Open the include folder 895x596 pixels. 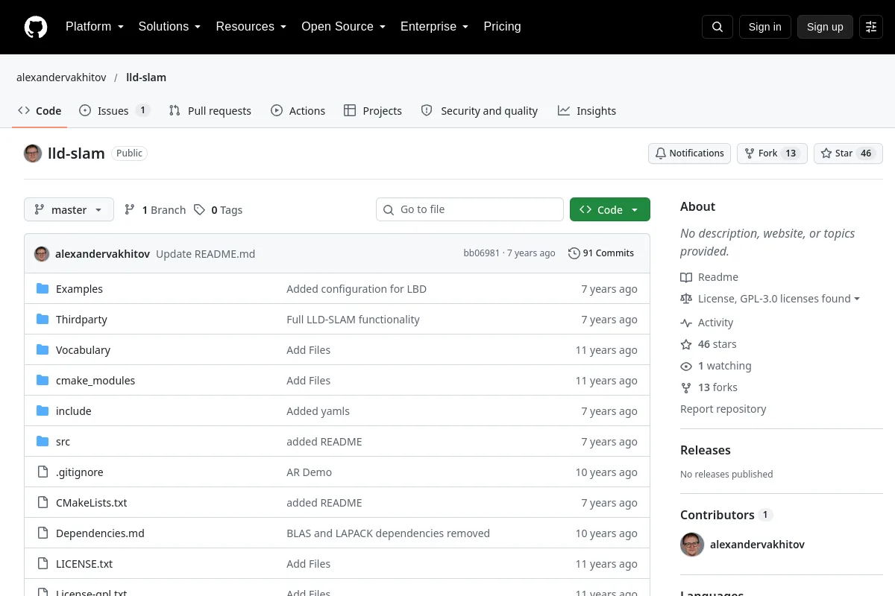73,411
